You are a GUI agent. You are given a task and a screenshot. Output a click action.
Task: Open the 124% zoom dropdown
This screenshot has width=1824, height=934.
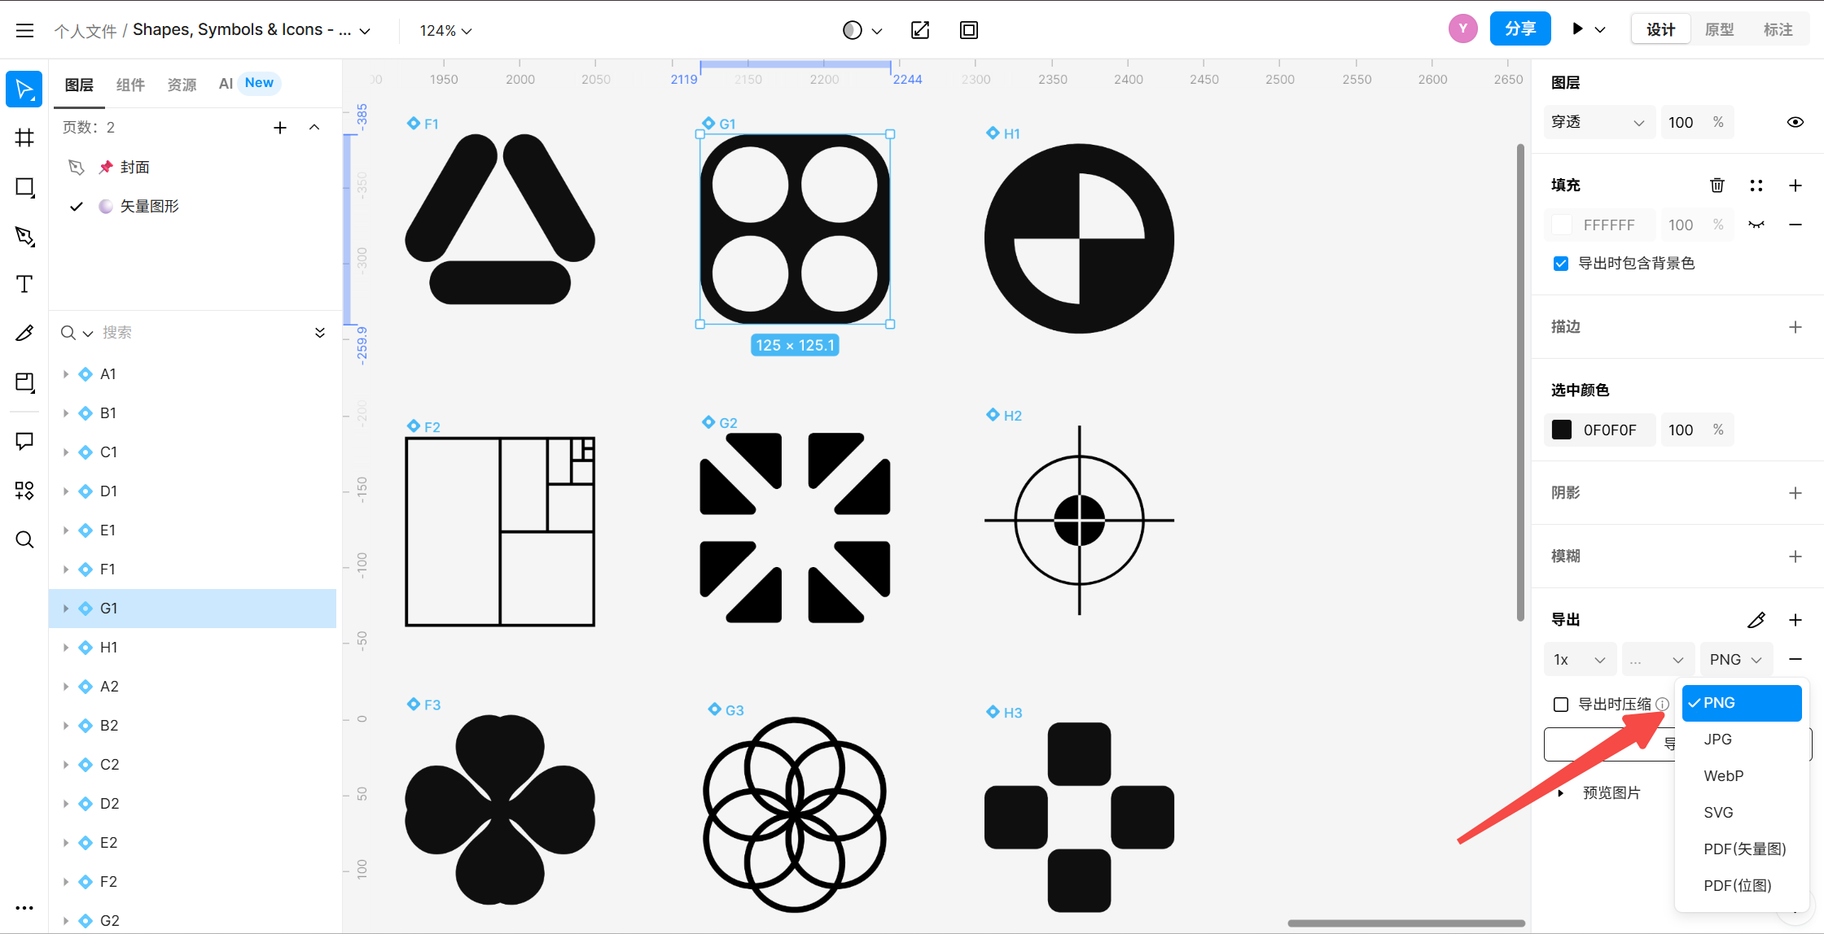click(x=445, y=30)
